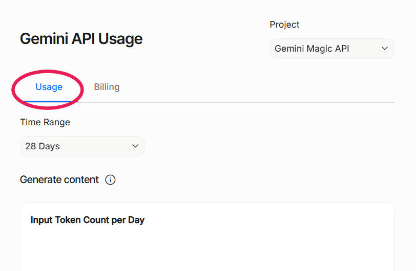This screenshot has width=416, height=271.
Task: Click the chevron arrow in 28 Days selector
Action: (135, 146)
